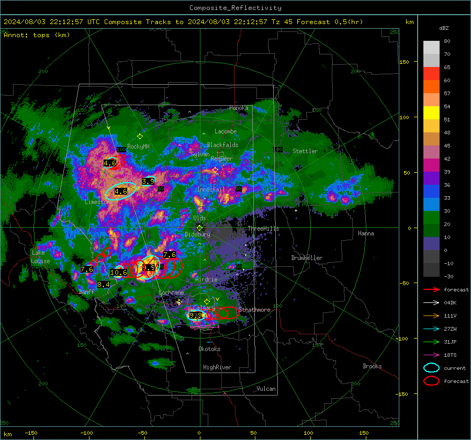The image size is (471, 440).
Task: Click the 7.6 tops label left of 10.6
Action: [87, 269]
